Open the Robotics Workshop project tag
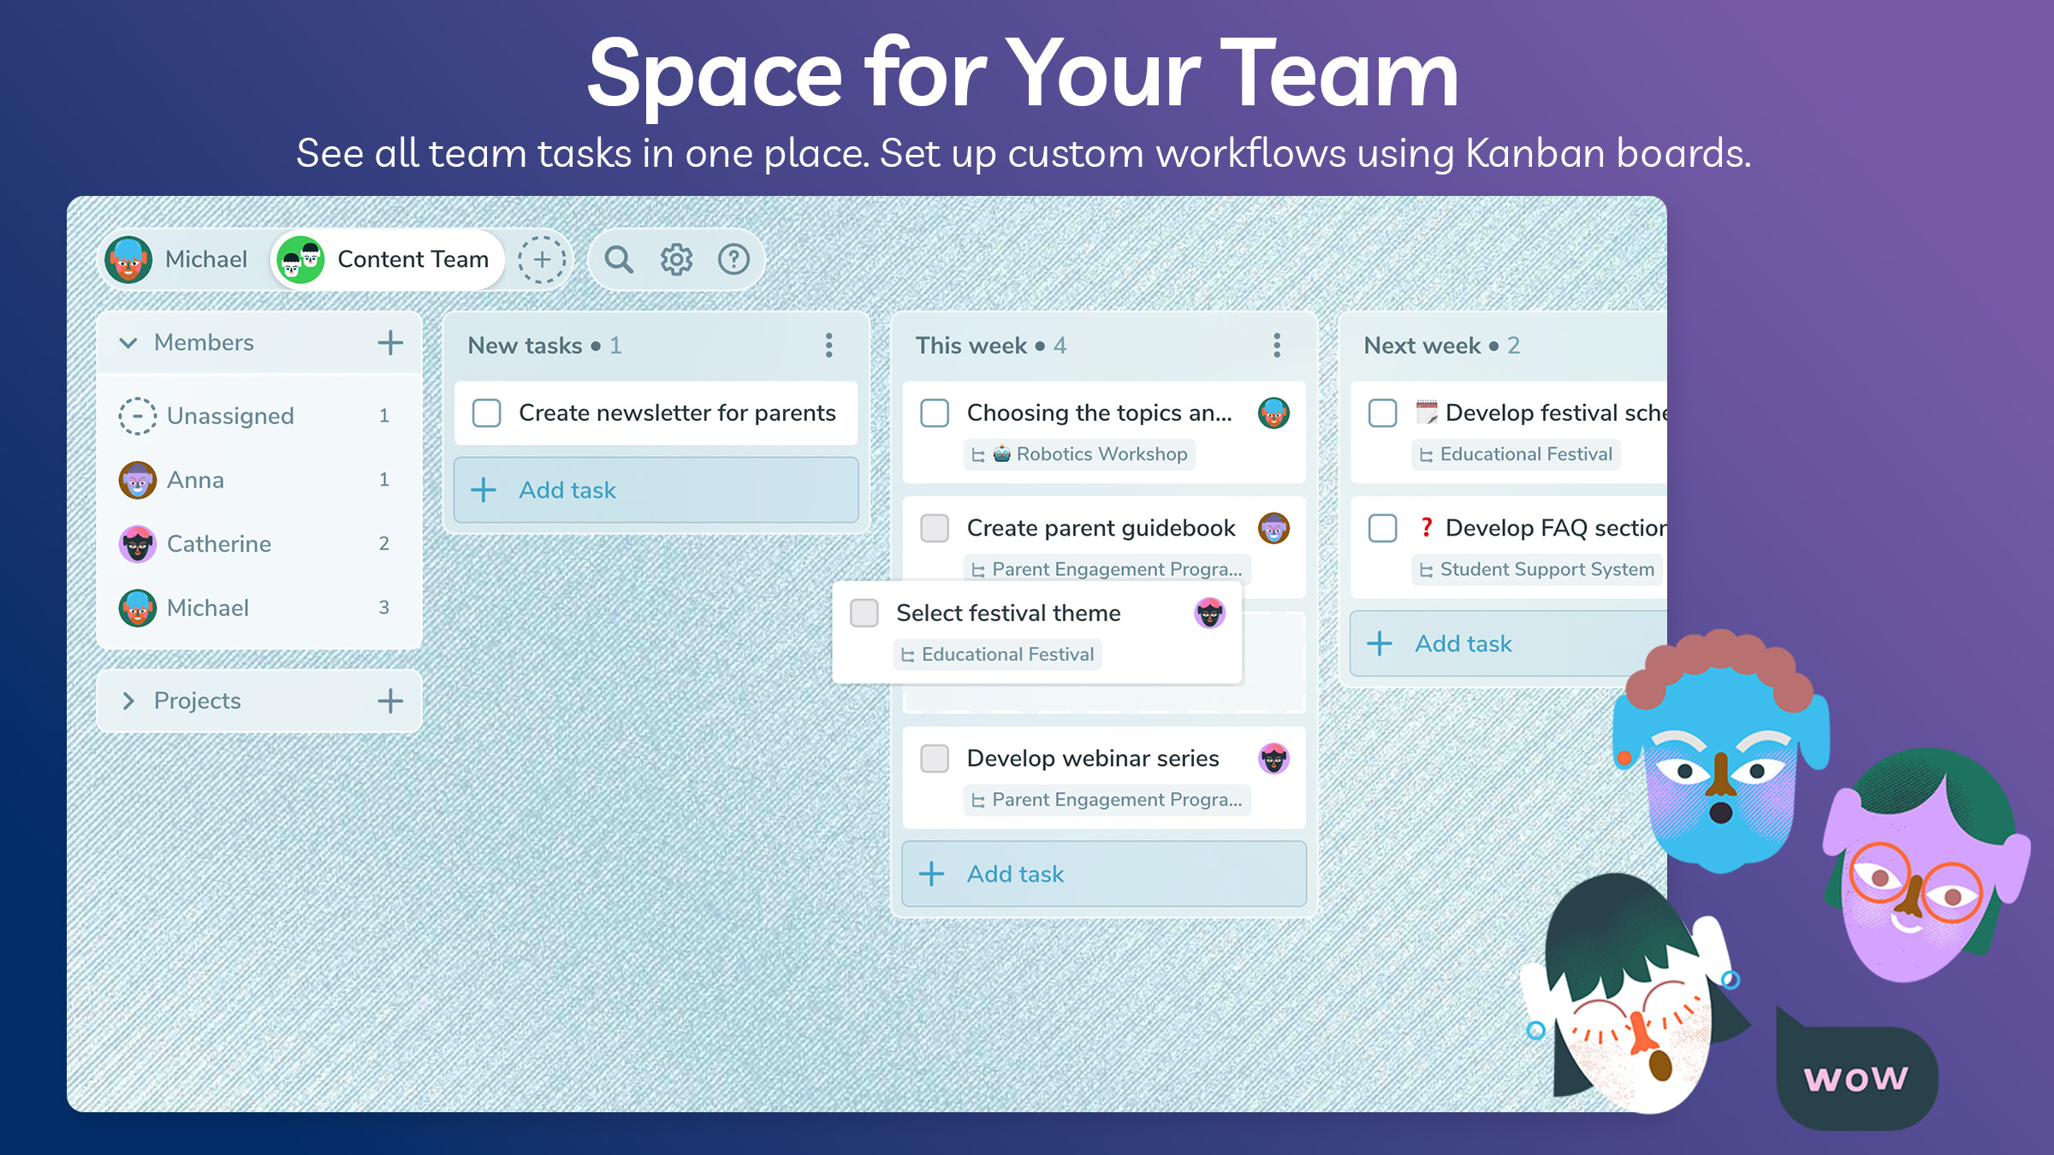Image resolution: width=2054 pixels, height=1155 pixels. coord(1080,454)
